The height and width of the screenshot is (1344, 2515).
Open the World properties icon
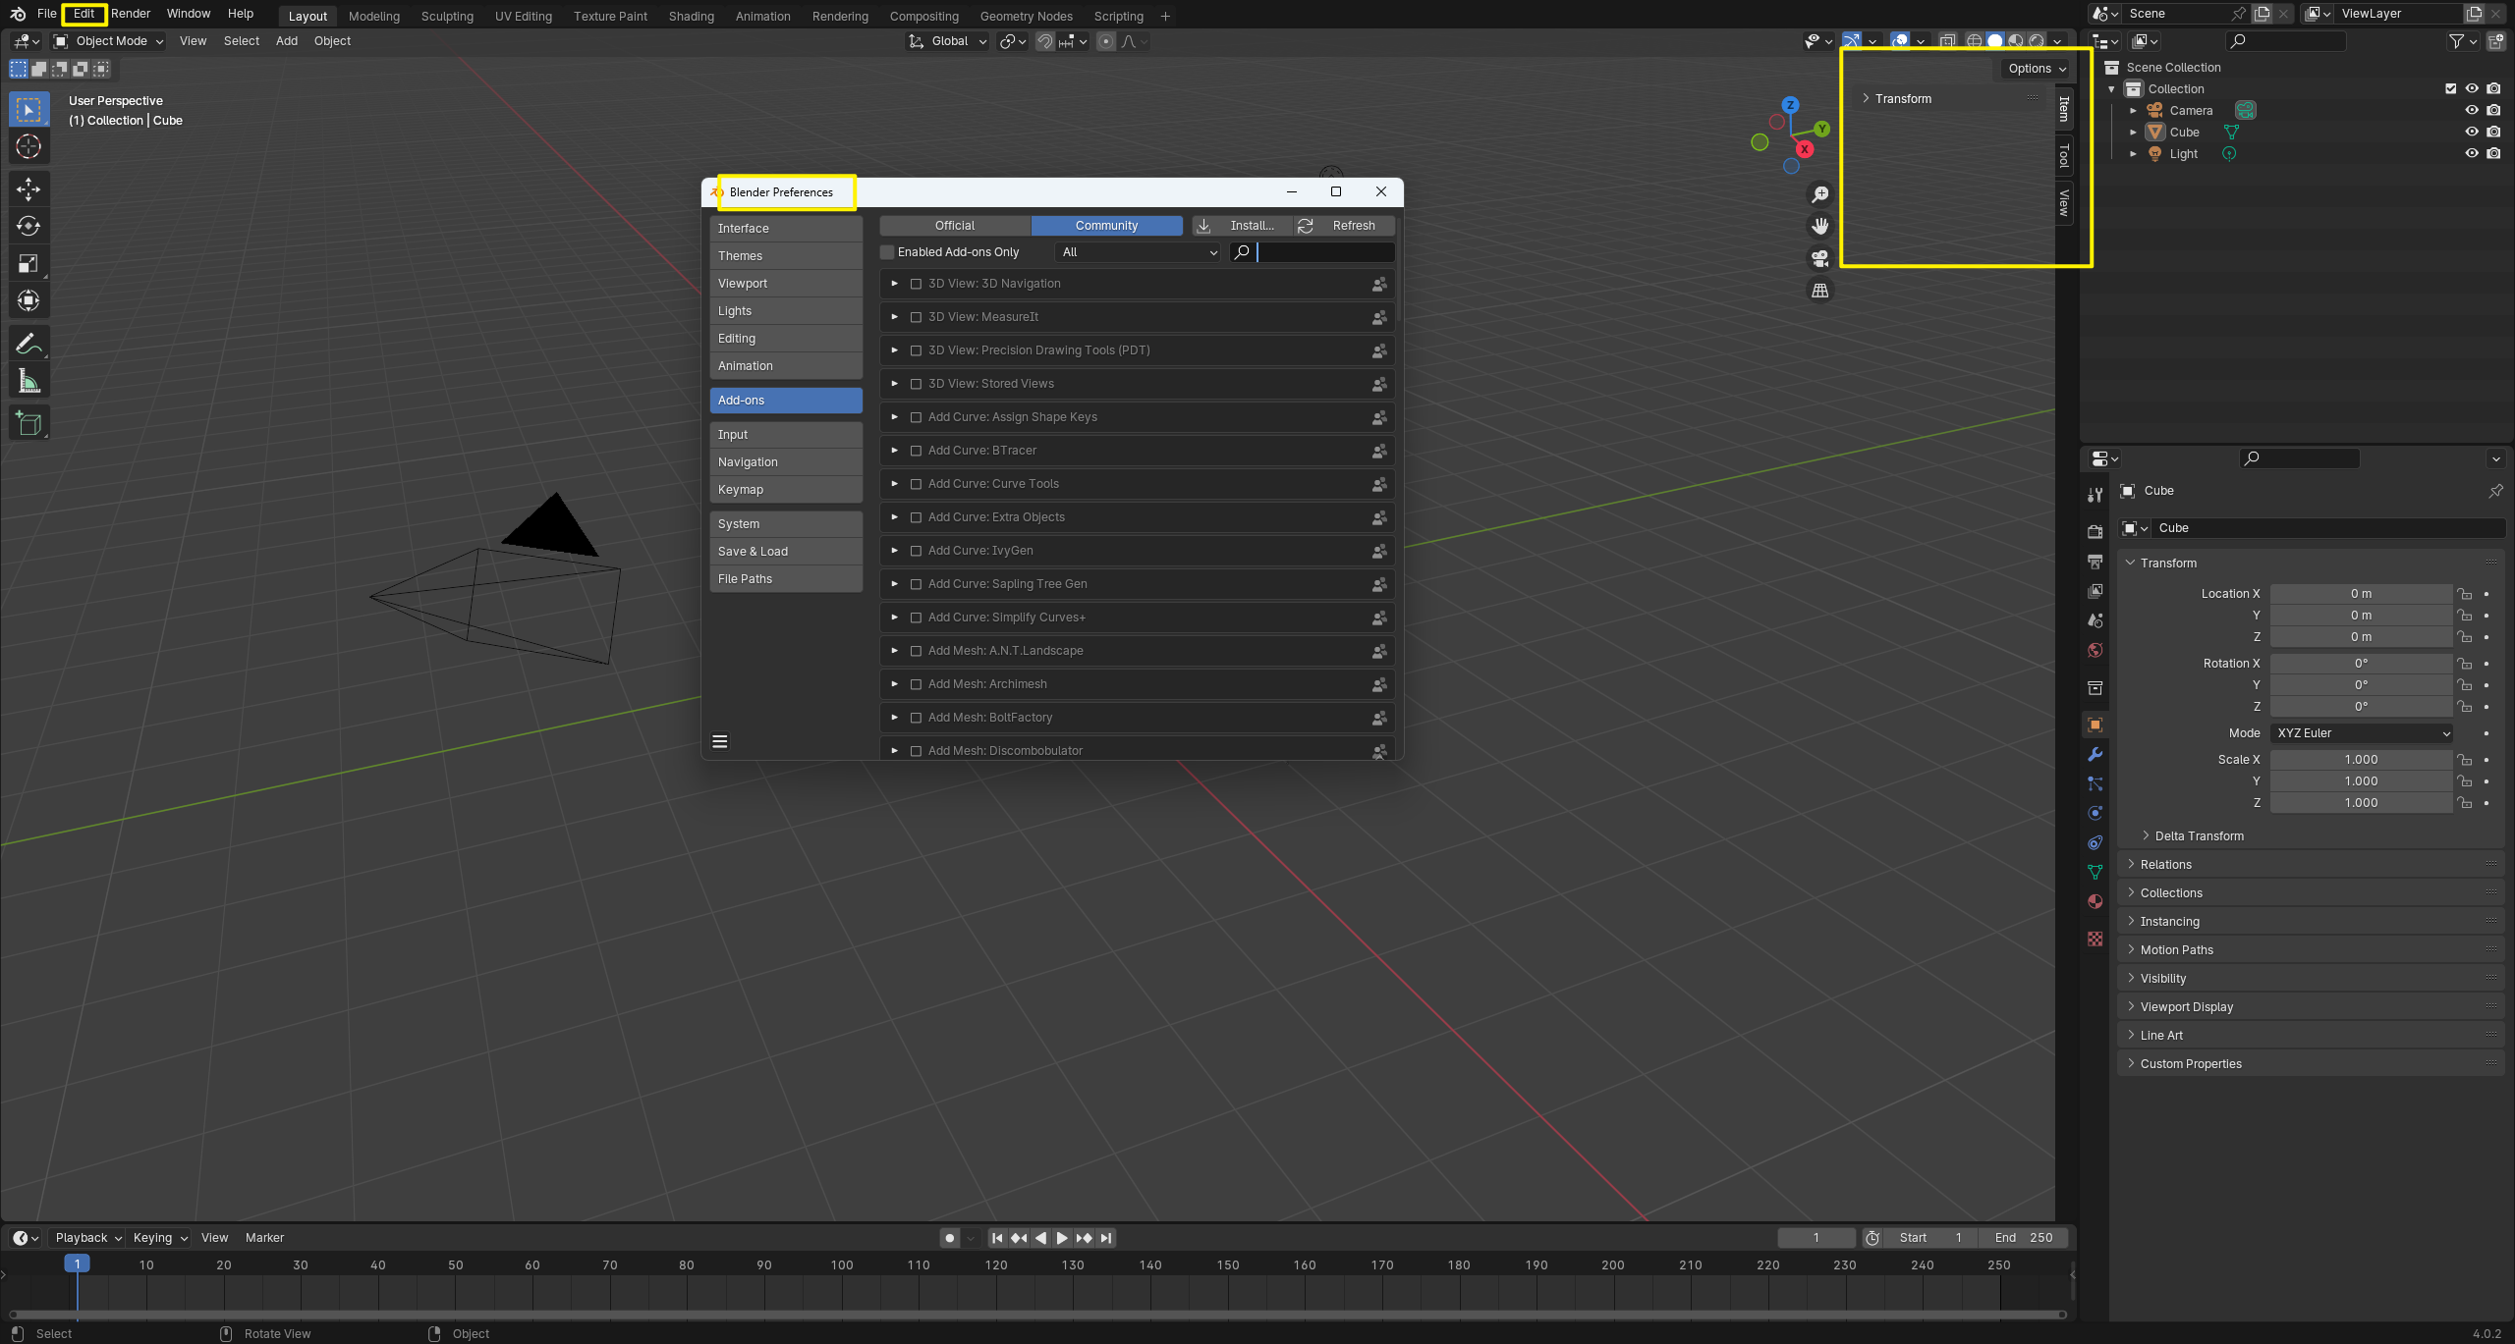coord(2095,650)
